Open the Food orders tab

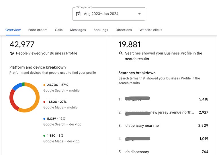point(38,30)
